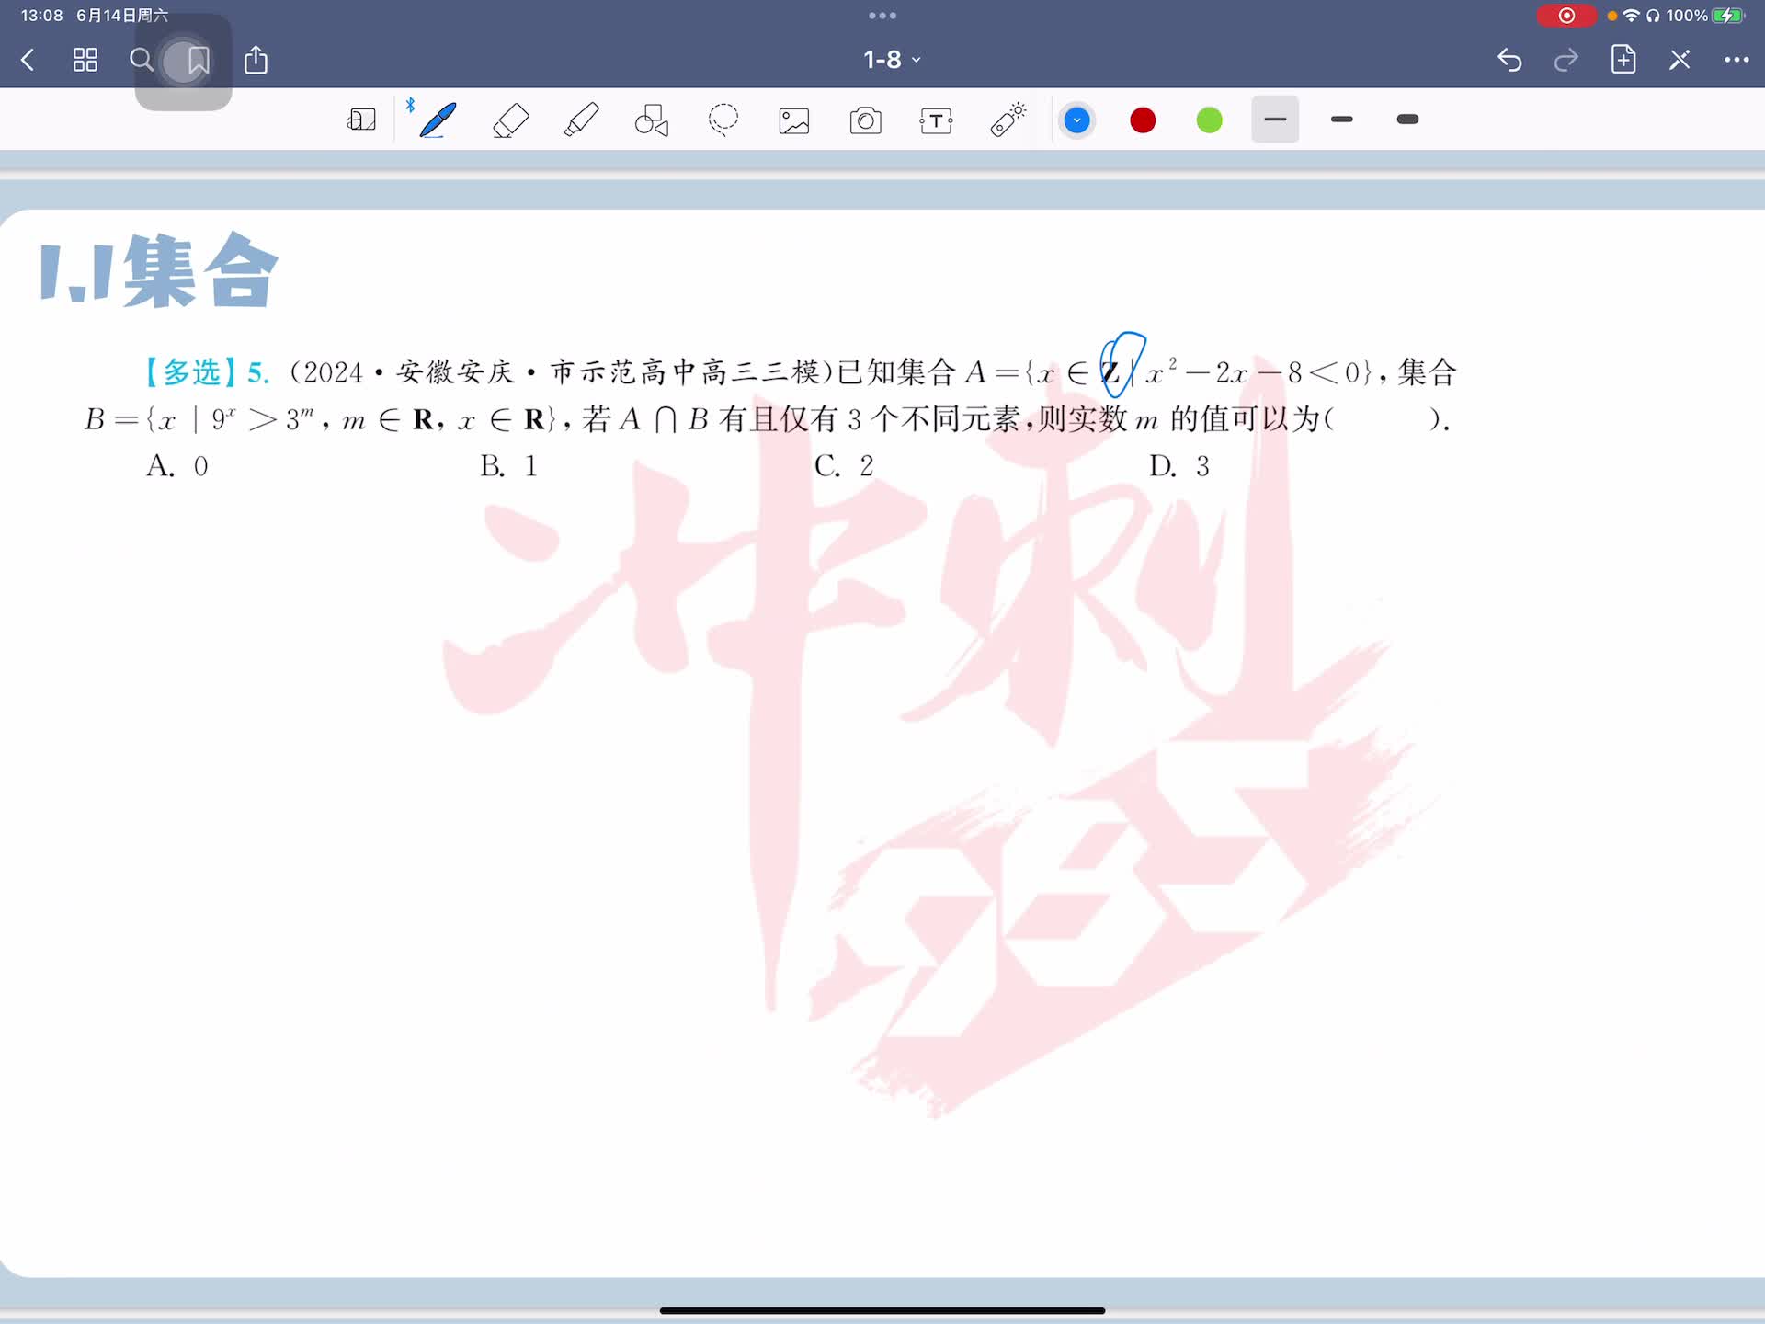Select the Text box tool
Image resolution: width=1765 pixels, height=1324 pixels.
936,120
